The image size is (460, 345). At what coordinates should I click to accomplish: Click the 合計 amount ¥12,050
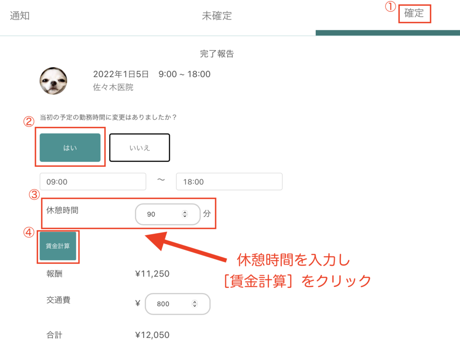point(152,335)
